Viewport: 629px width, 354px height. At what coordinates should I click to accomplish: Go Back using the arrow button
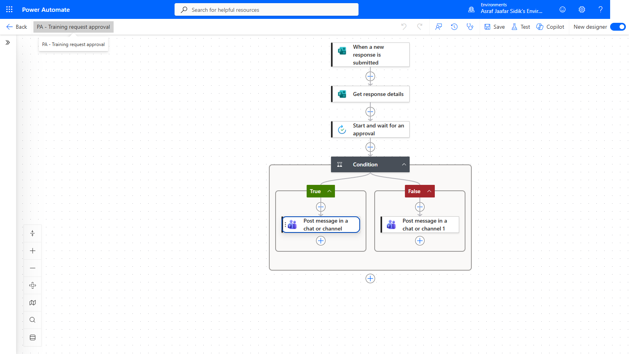pos(17,27)
